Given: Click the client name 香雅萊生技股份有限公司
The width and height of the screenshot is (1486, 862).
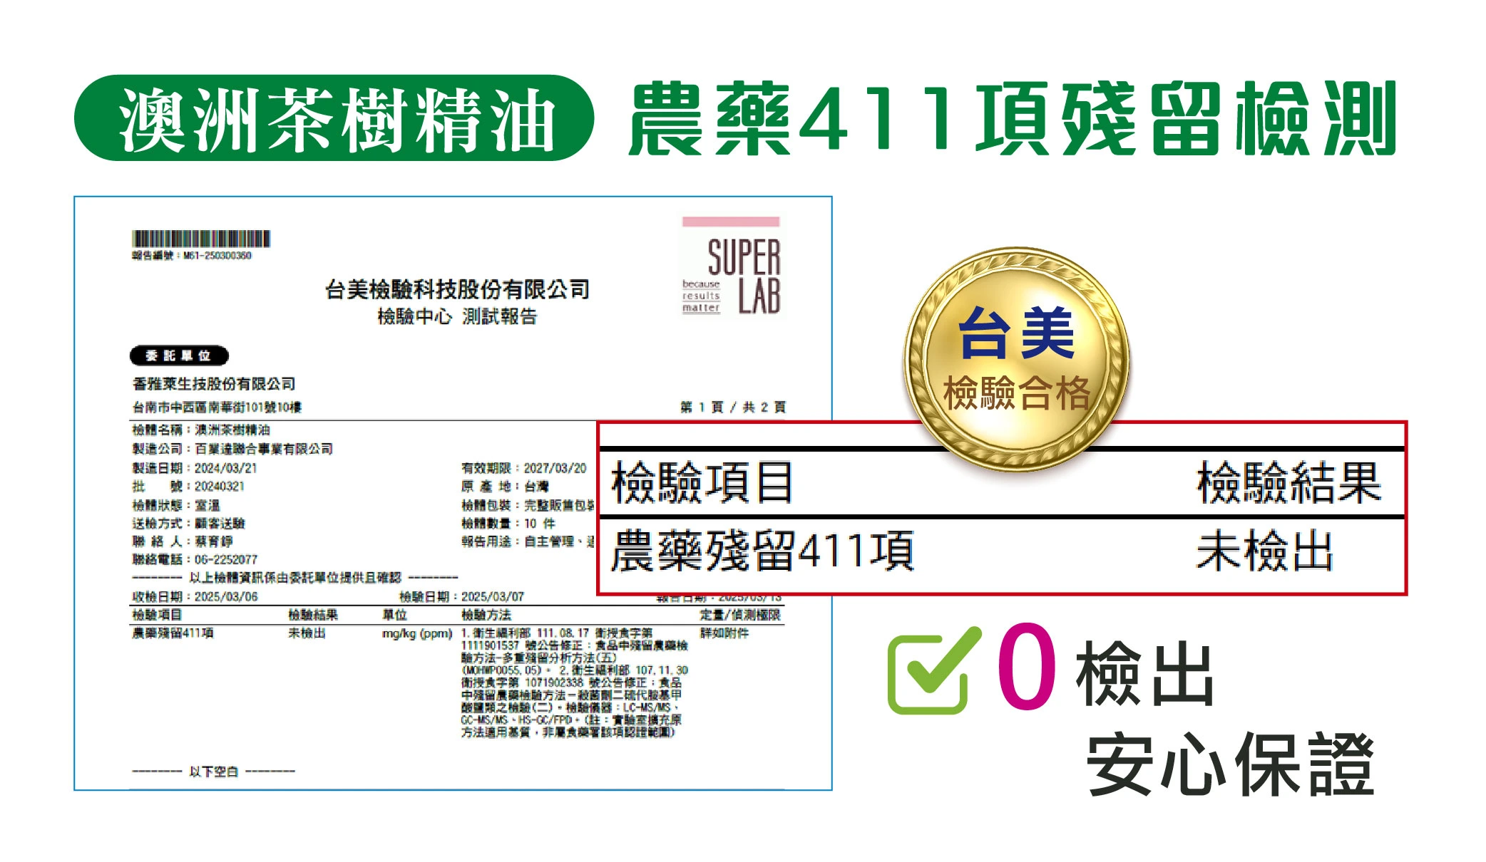Looking at the screenshot, I should (x=214, y=384).
